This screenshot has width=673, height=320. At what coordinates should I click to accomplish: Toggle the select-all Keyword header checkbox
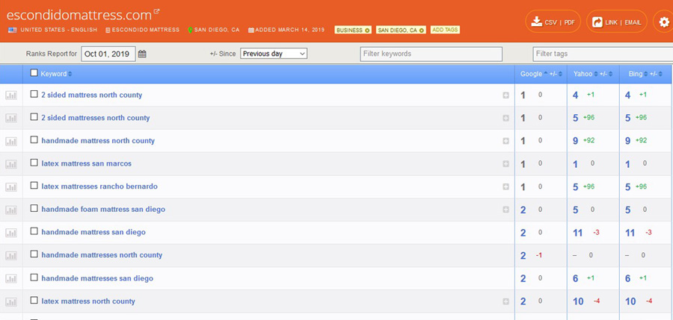click(34, 73)
